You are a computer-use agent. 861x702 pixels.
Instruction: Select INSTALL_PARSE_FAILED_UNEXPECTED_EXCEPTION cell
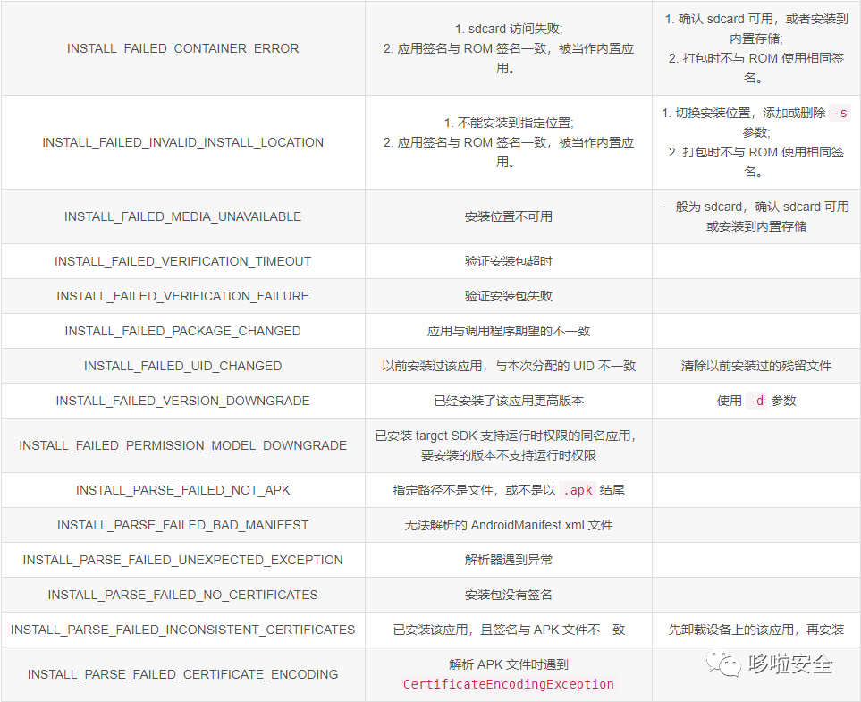click(183, 560)
